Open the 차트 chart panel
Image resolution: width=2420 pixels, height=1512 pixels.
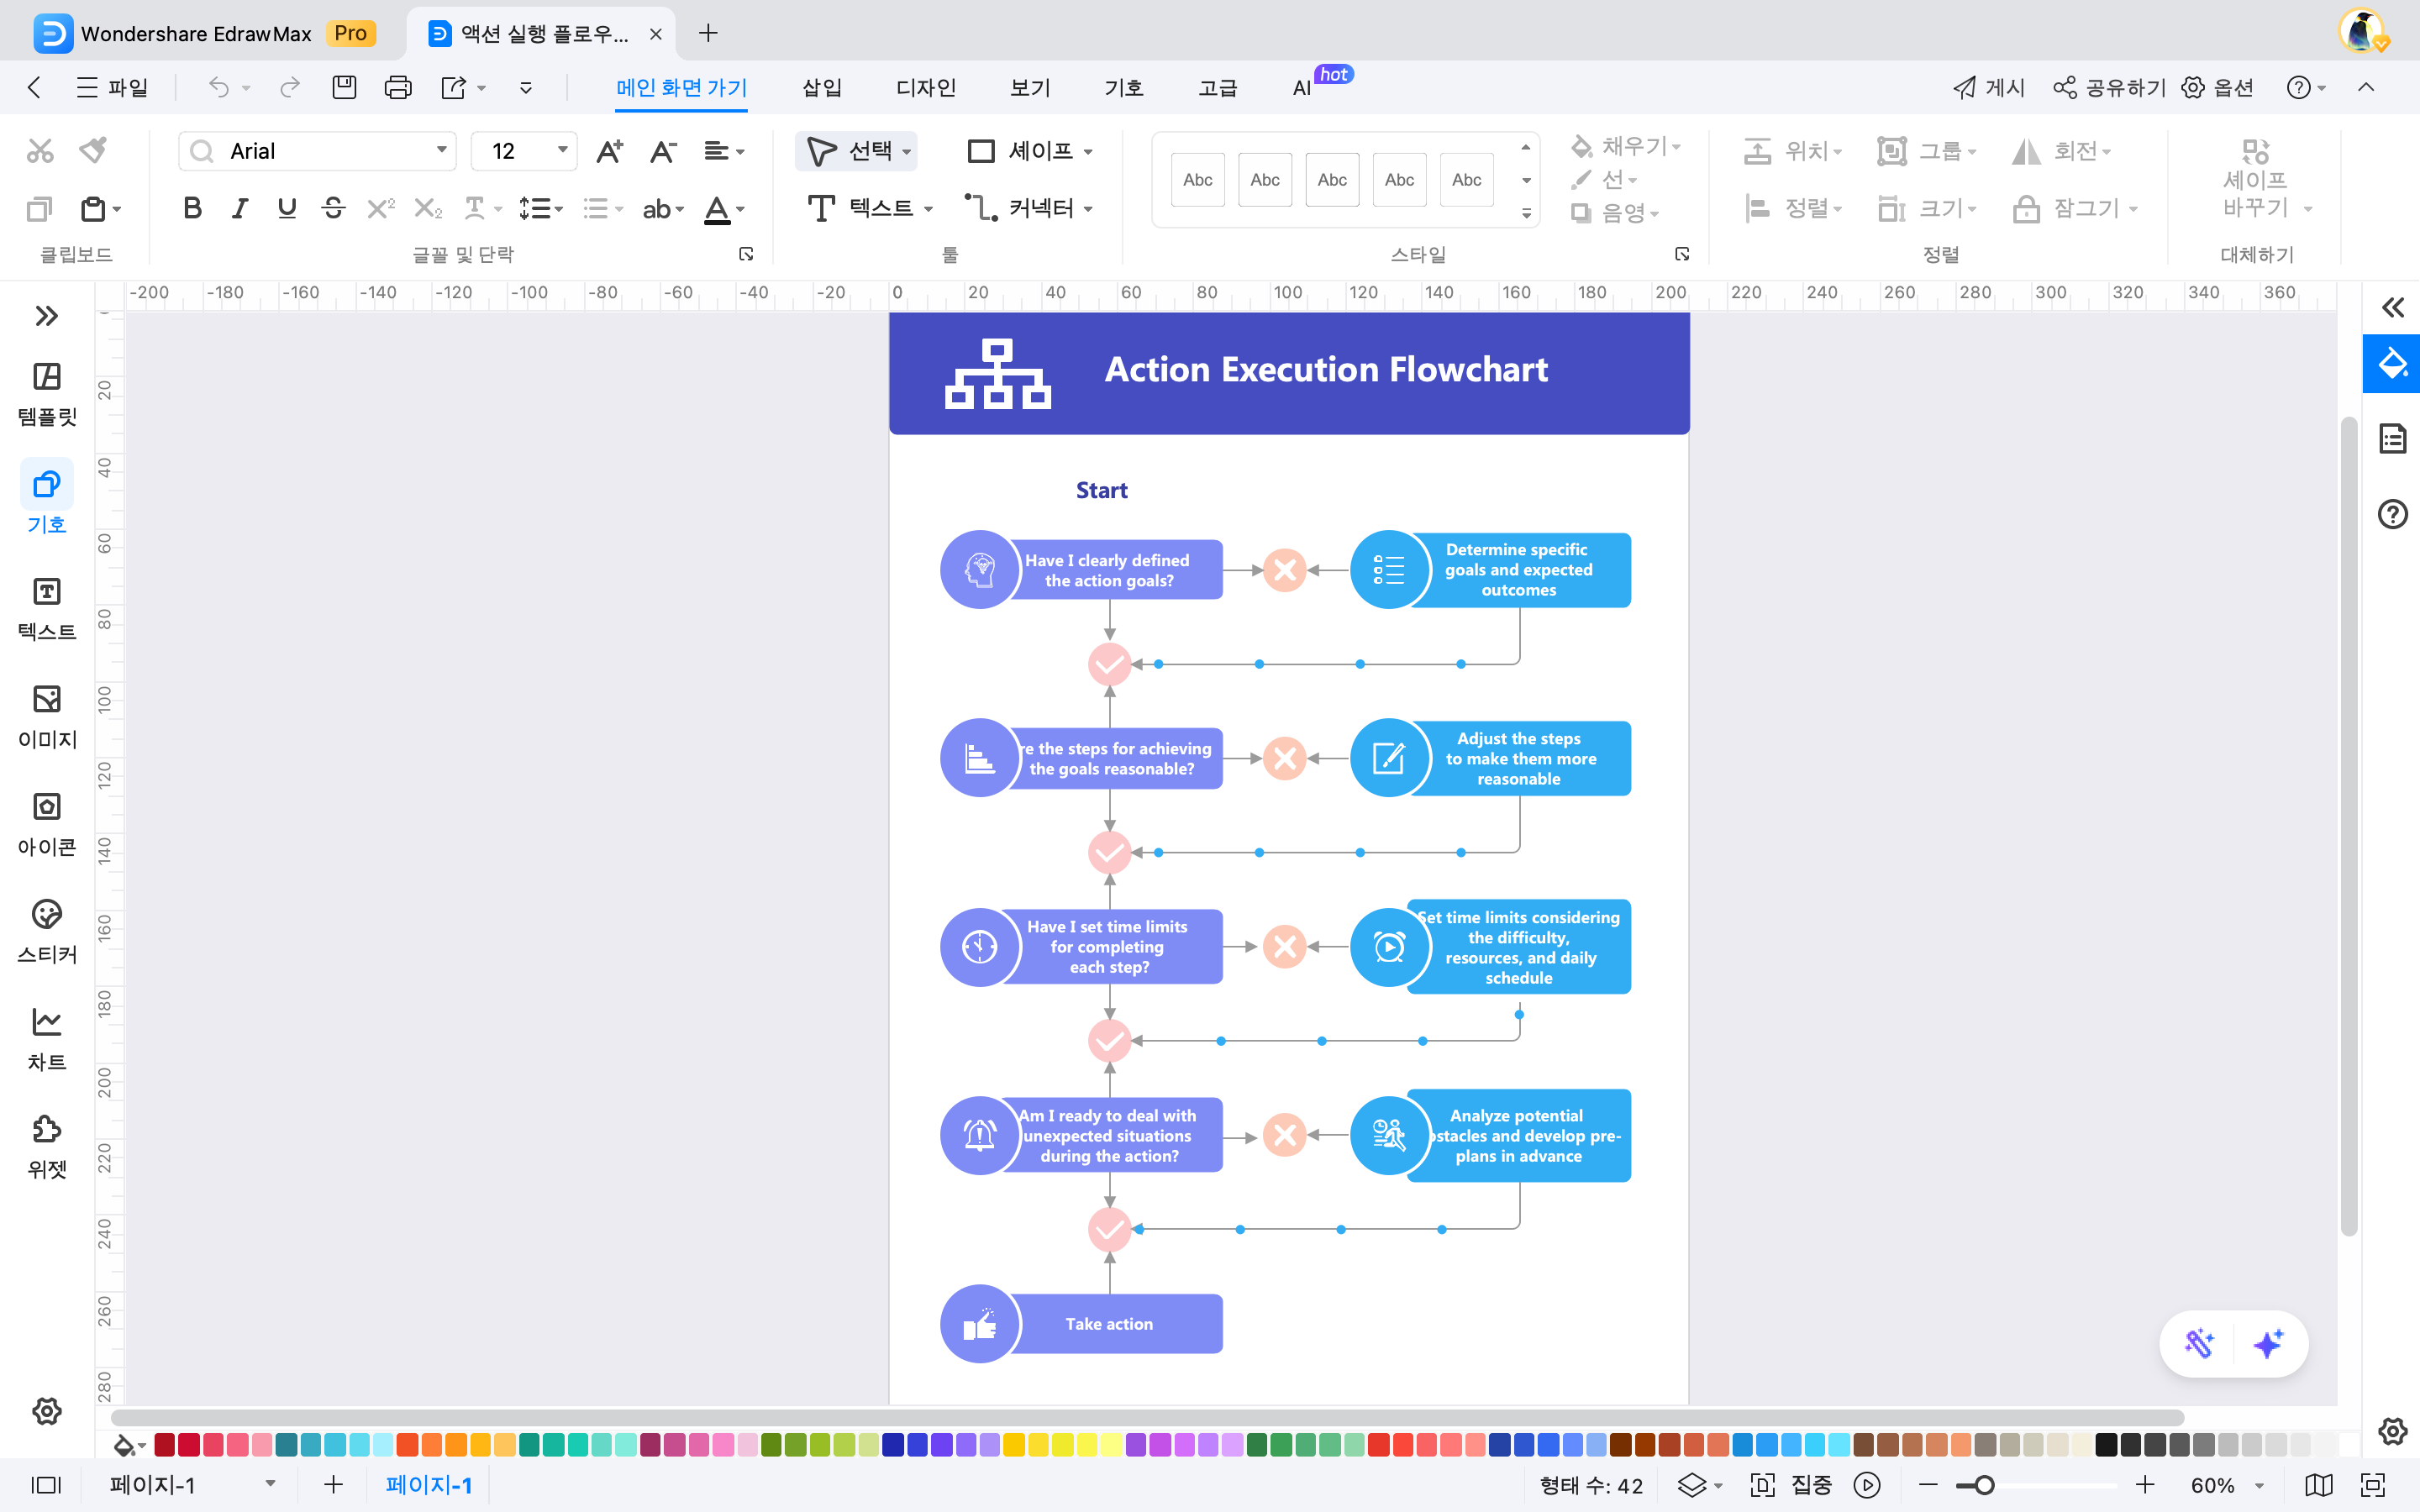tap(47, 1022)
